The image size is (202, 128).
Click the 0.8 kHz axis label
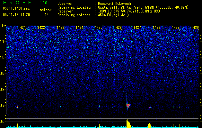click(3, 90)
